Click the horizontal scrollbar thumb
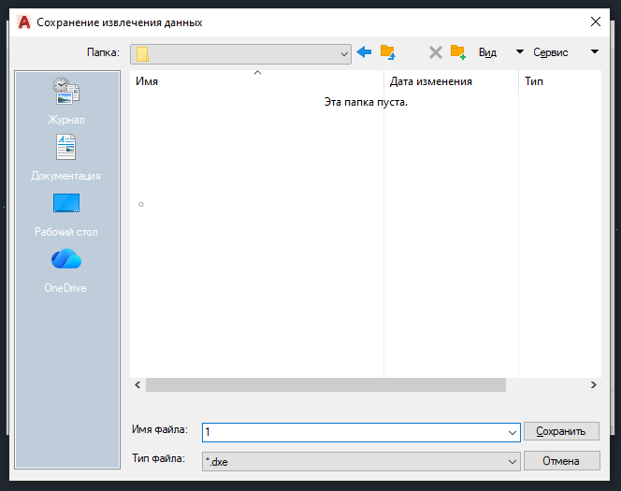Screen dimensions: 621x491 tap(325, 384)
